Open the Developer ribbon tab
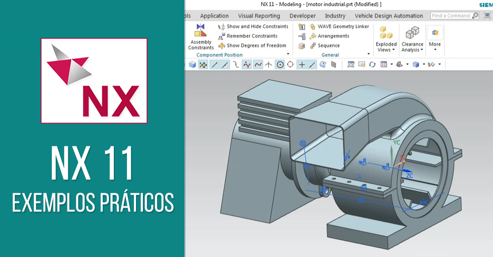The width and height of the screenshot is (493, 257). [302, 16]
